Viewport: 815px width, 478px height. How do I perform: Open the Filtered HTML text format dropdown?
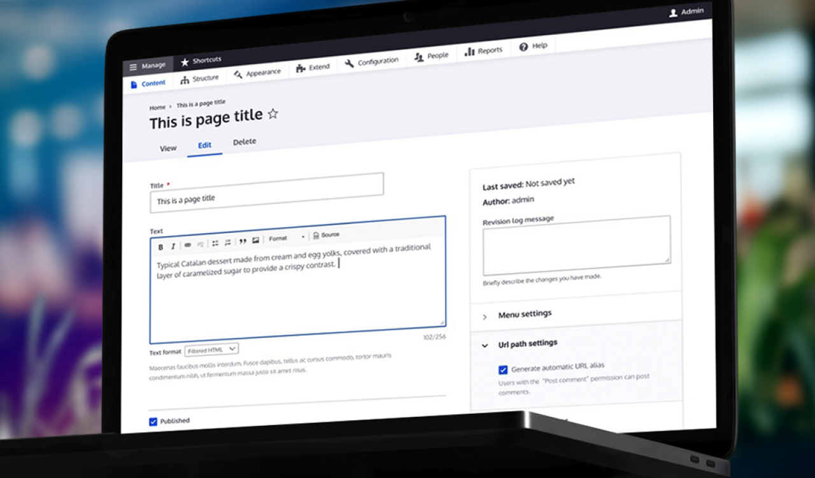(211, 349)
